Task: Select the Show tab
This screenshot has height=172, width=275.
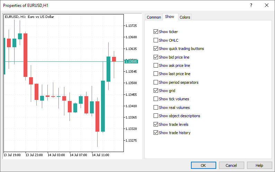Action: [x=170, y=17]
